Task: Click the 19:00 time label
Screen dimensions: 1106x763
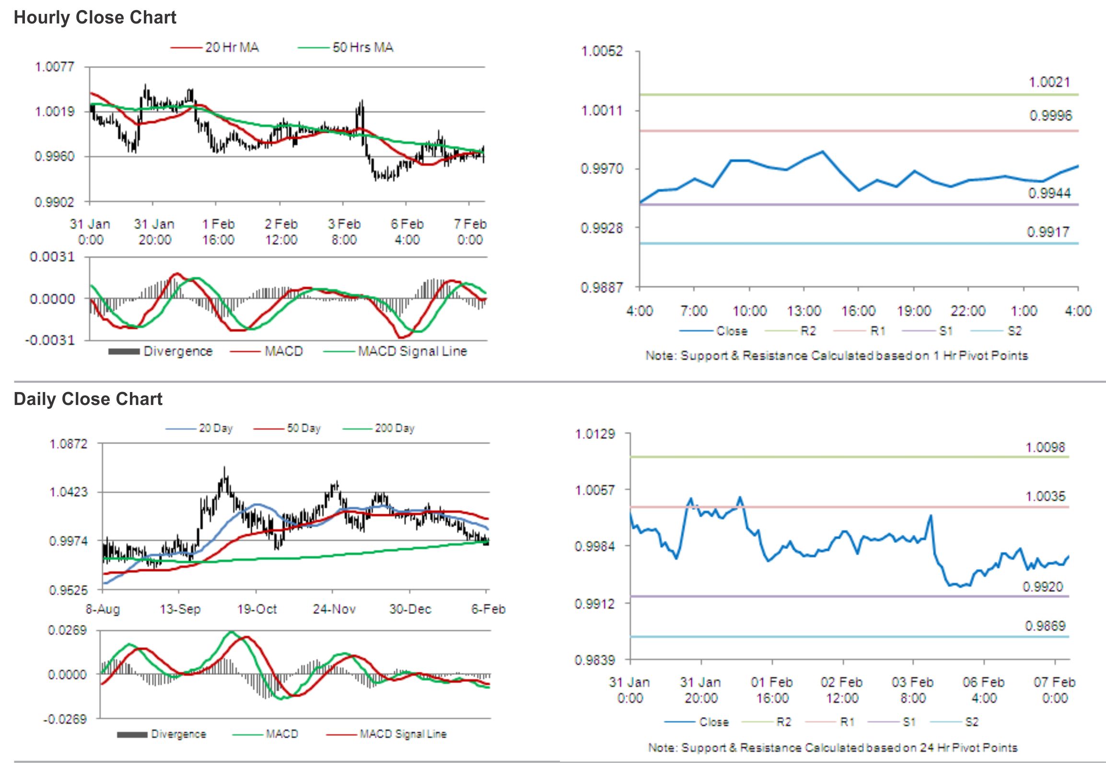Action: click(x=914, y=311)
